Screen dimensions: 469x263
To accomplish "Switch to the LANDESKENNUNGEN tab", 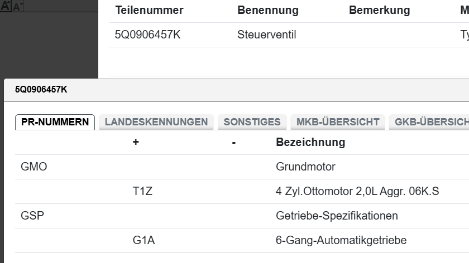I will (156, 122).
